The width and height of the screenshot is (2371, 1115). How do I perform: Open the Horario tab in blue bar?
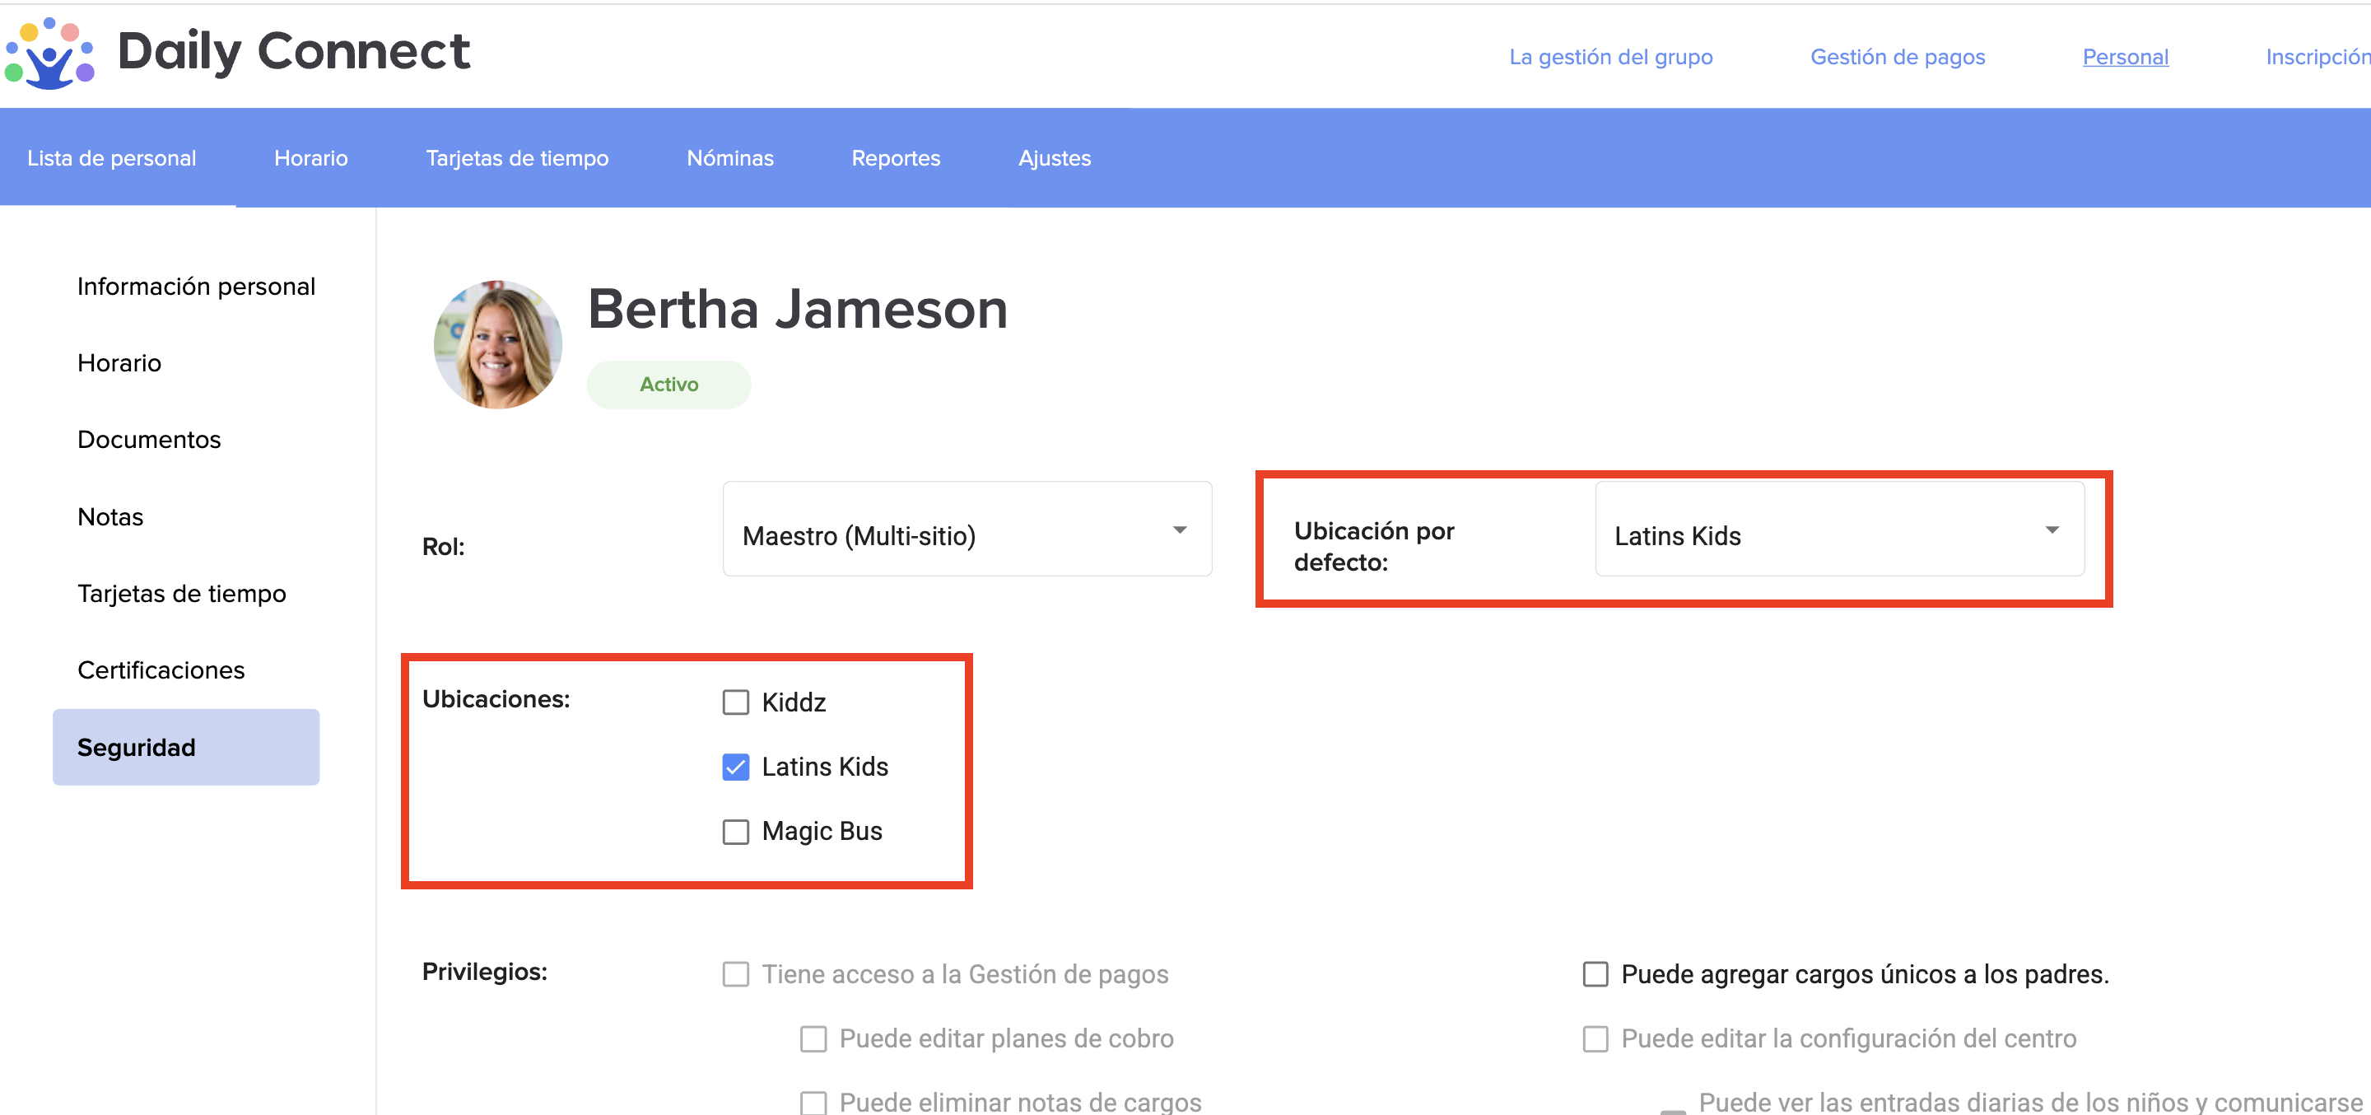point(310,158)
